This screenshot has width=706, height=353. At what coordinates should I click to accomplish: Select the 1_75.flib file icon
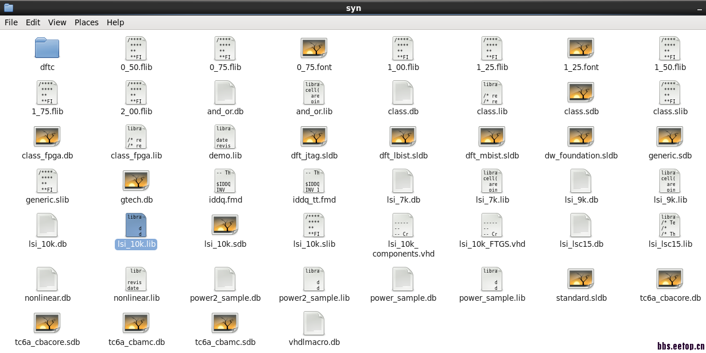(47, 92)
